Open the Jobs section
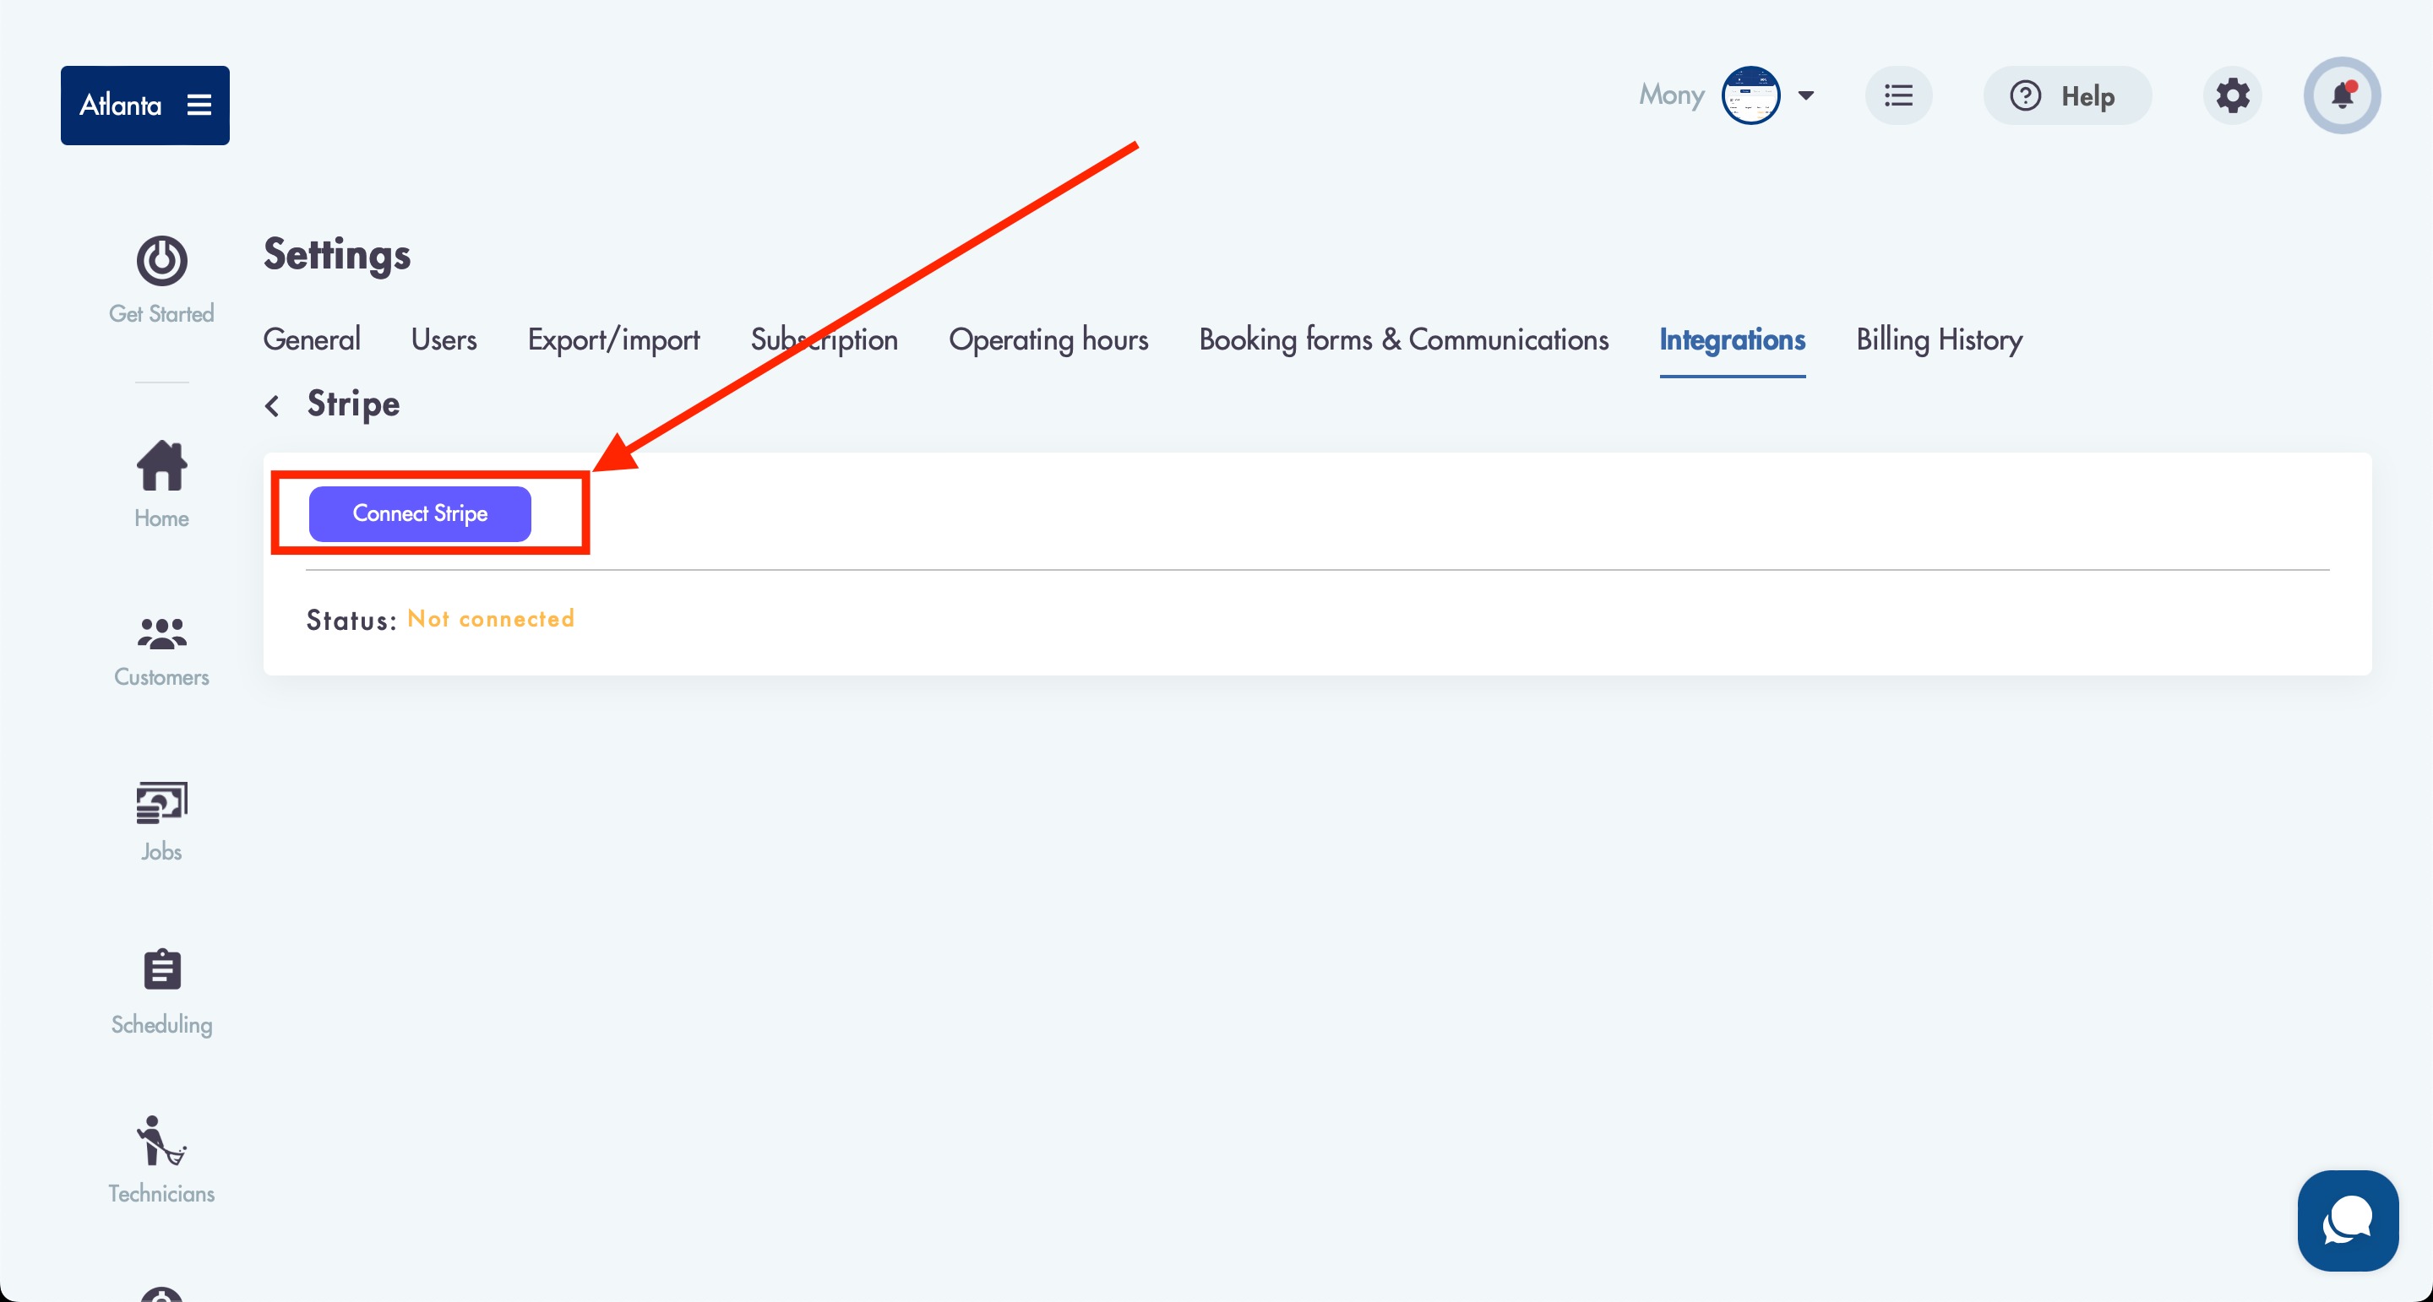The height and width of the screenshot is (1302, 2433). coord(161,822)
